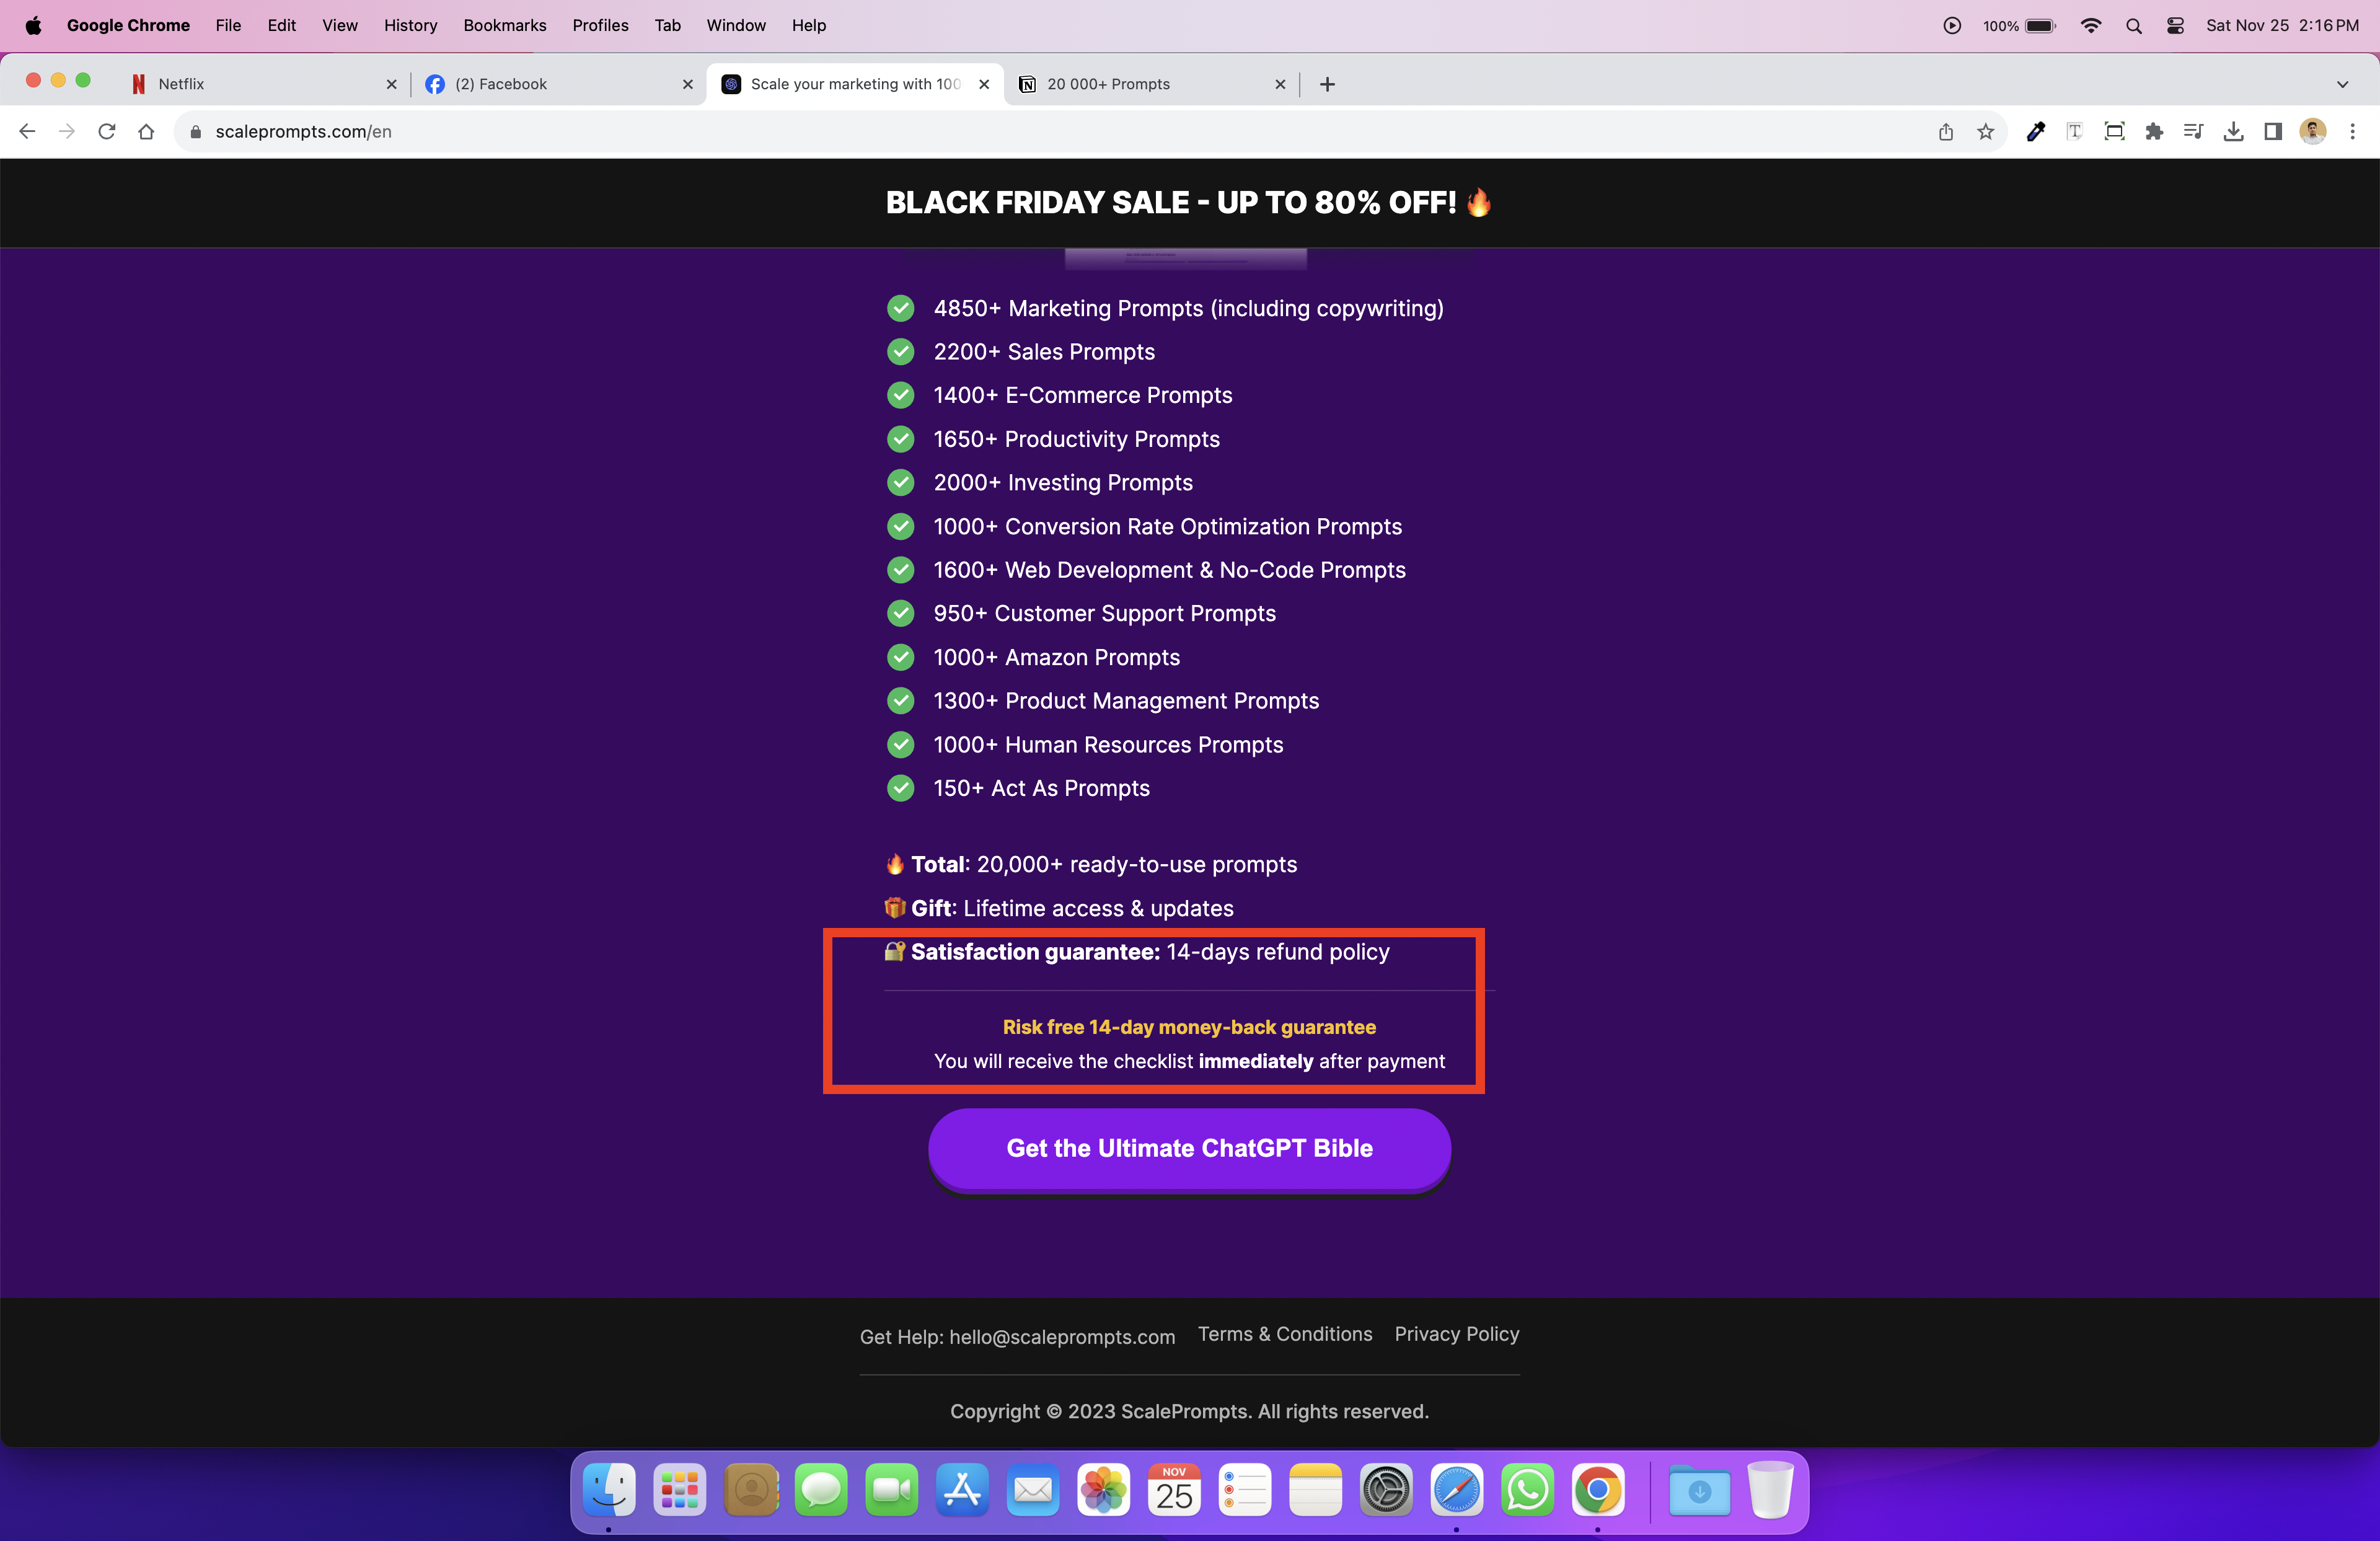2380x1541 pixels.
Task: Click the Share page icon in the address bar
Action: (x=1945, y=131)
